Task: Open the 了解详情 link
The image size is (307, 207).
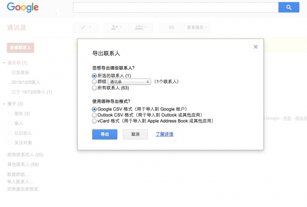Action: tap(165, 134)
